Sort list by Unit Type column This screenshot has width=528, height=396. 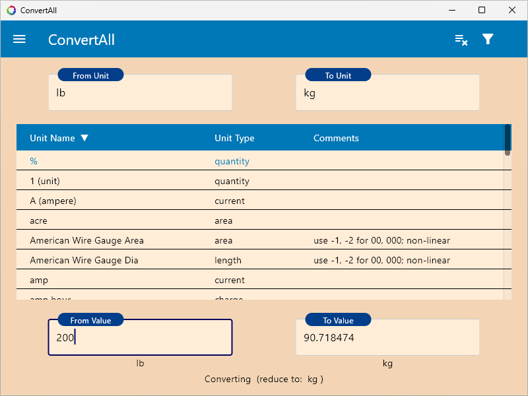(x=234, y=138)
